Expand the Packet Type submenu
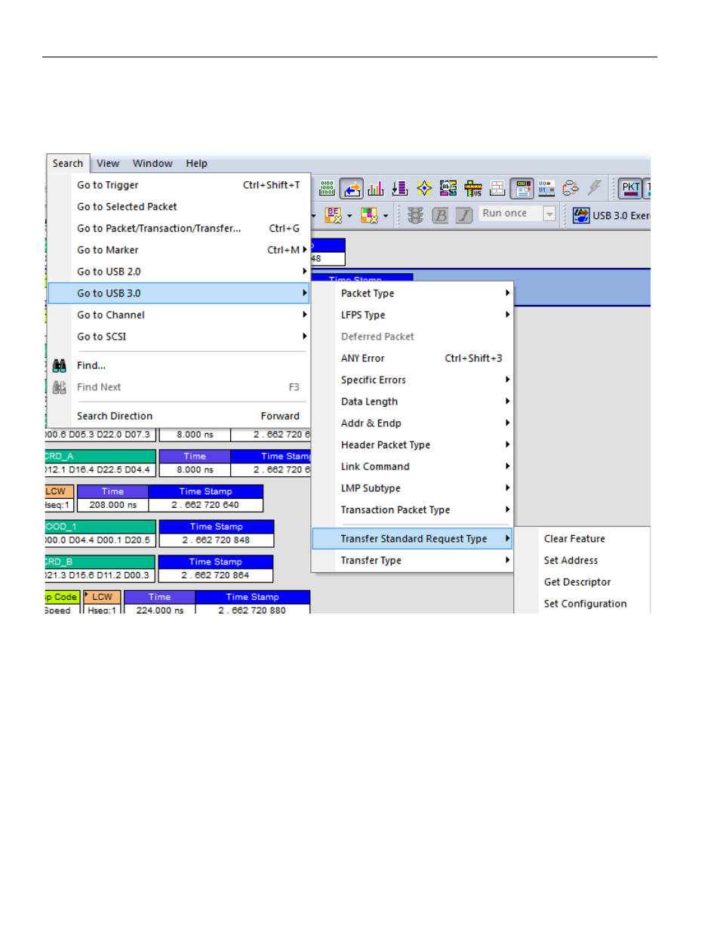The width and height of the screenshot is (720, 932). [x=412, y=294]
